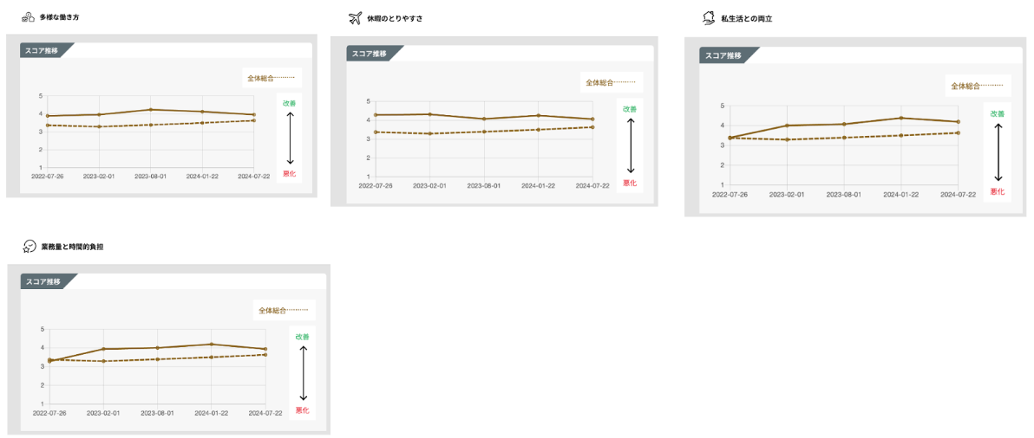
Task: Click 2023-08-01 axis label in 休暇のとりやすさ chart
Action: [484, 186]
